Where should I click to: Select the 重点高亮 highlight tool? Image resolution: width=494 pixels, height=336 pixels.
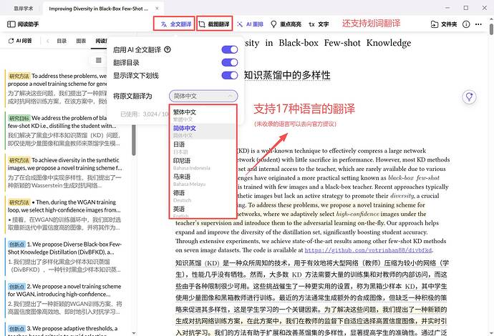[x=286, y=24]
